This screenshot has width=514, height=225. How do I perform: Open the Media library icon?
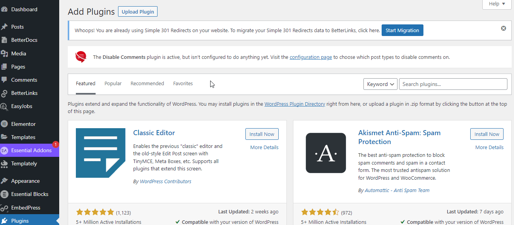coord(4,53)
